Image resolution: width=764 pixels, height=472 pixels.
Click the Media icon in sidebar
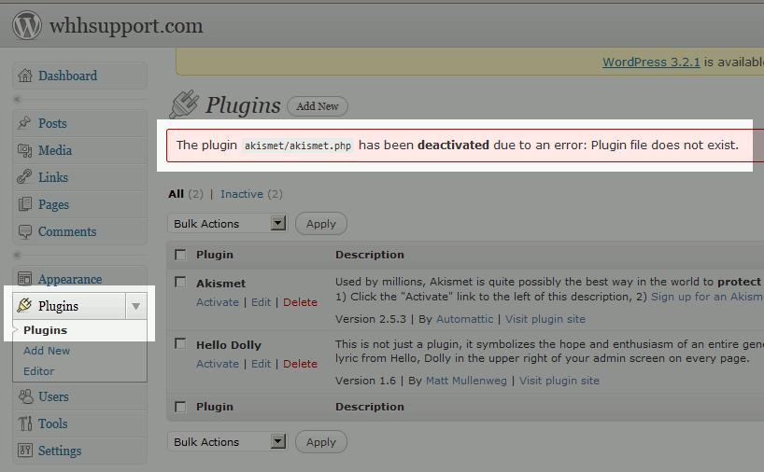pyautogui.click(x=25, y=150)
